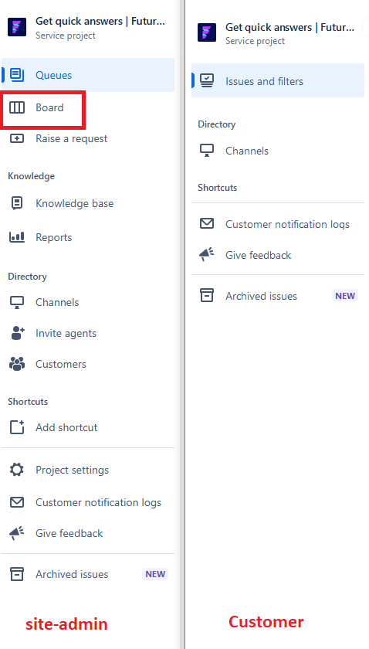Open Queues in the site-admin sidebar

88,75
